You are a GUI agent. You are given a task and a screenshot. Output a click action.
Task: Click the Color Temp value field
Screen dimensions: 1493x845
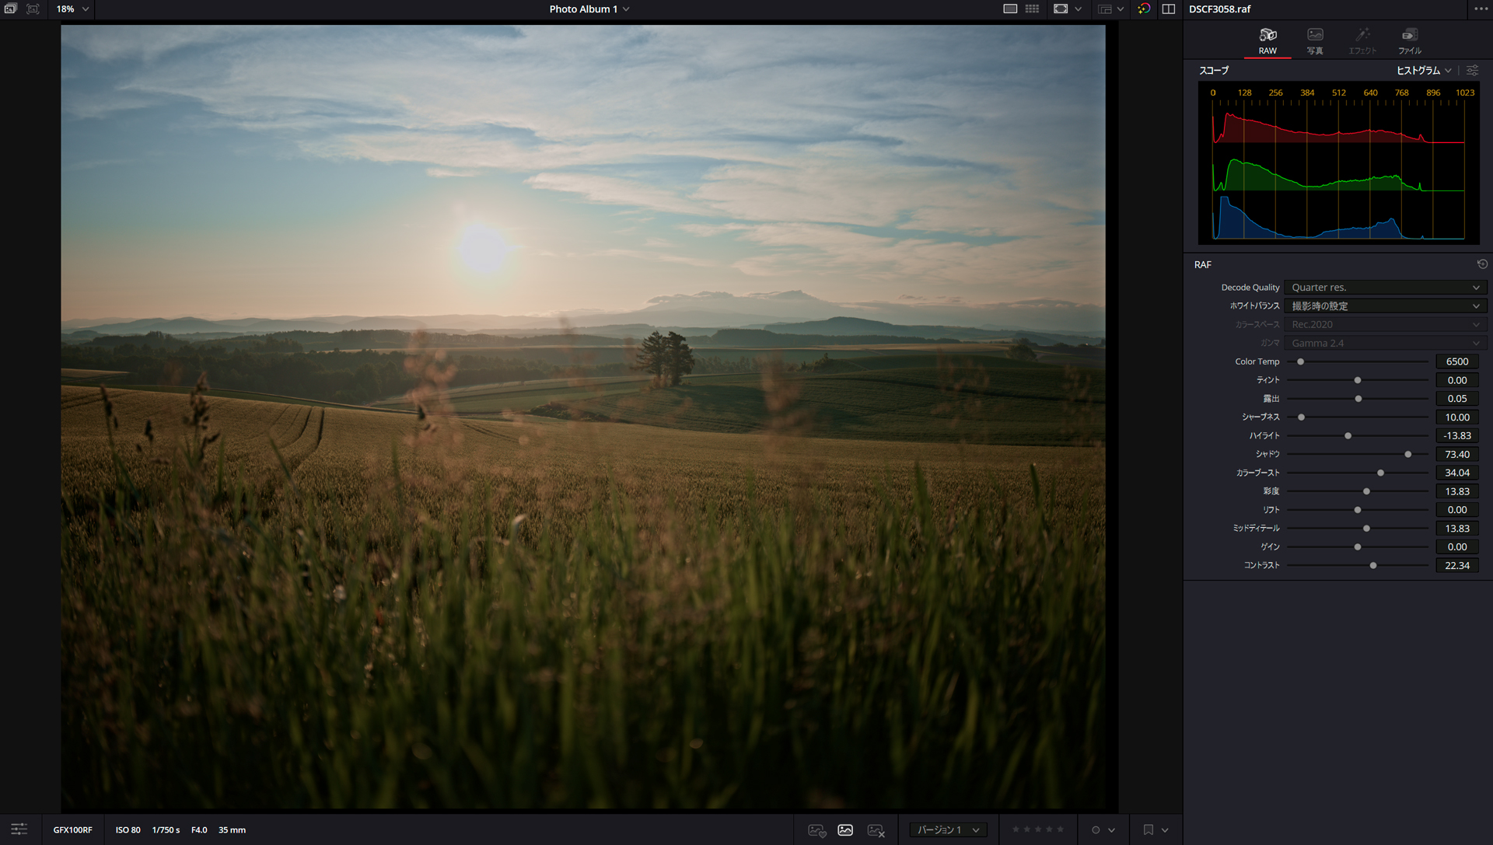pos(1456,361)
